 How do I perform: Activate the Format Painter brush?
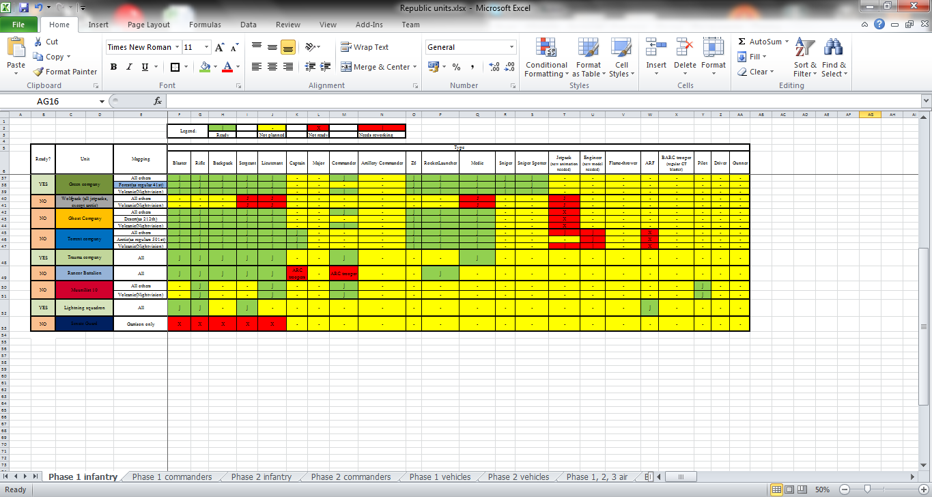(x=38, y=72)
